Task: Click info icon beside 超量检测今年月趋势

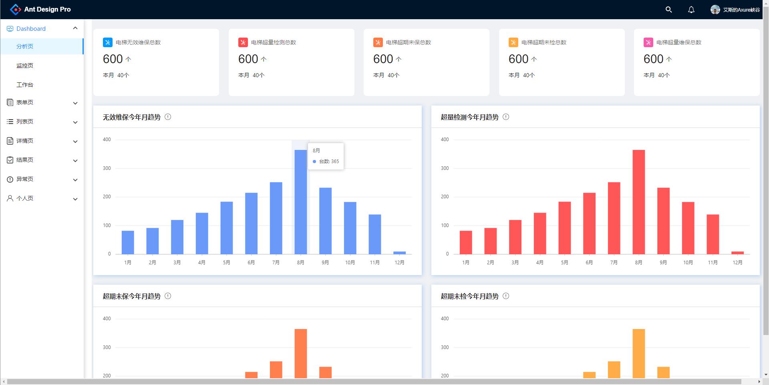Action: tap(506, 117)
